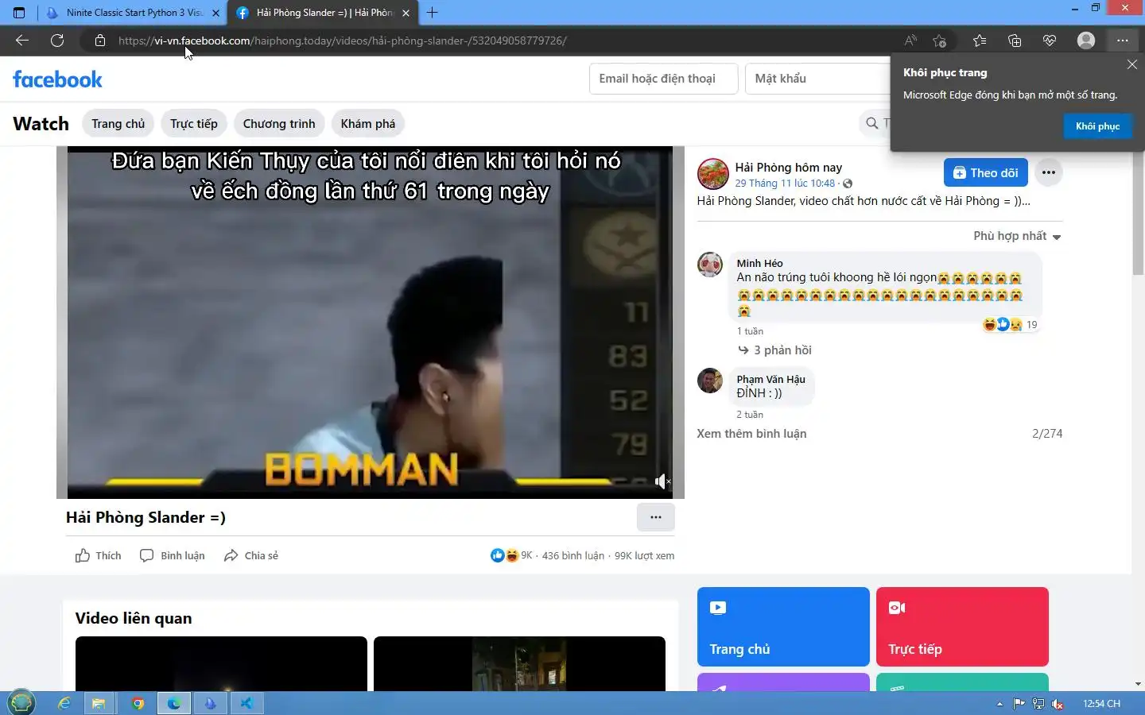
Task: Click Thích to like the video
Action: [98, 555]
